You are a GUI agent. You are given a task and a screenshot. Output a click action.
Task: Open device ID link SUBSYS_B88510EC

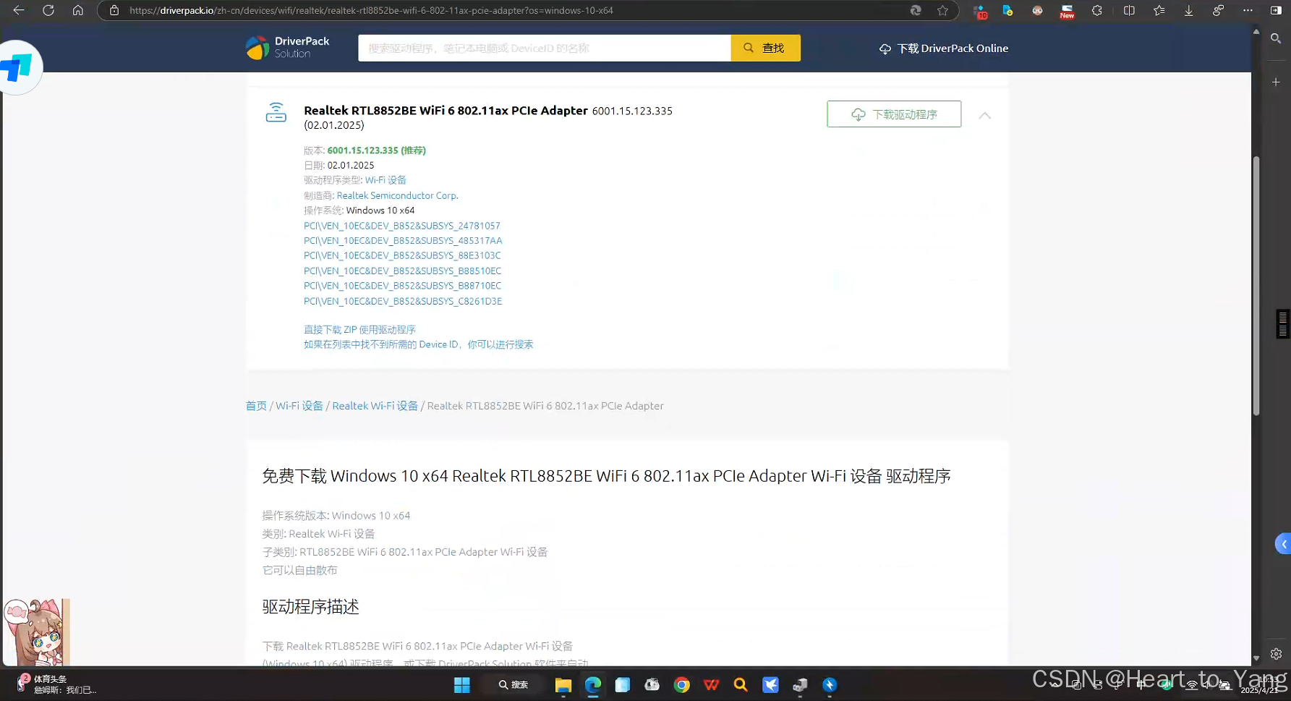[x=402, y=271]
